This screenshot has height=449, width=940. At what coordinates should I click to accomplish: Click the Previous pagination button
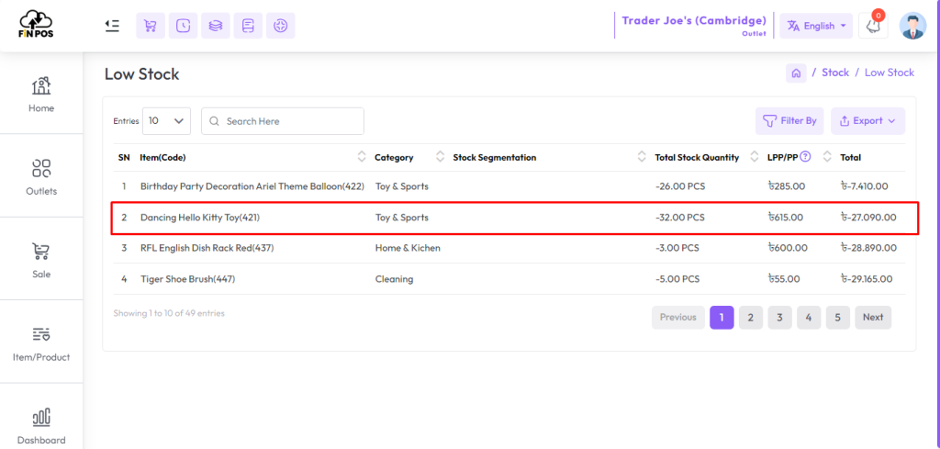pos(678,317)
